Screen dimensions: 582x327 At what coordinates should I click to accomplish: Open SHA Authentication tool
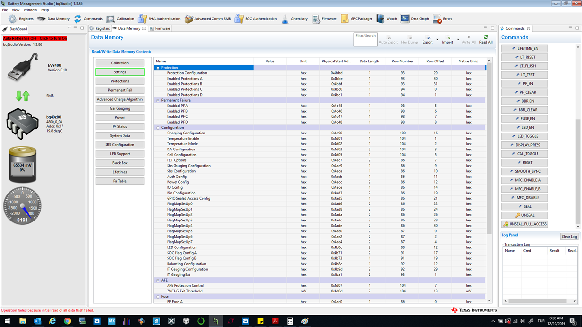coord(159,19)
